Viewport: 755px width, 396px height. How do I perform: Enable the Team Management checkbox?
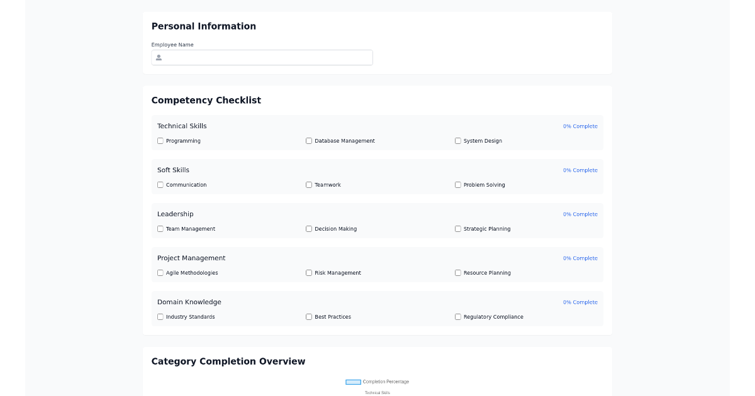[160, 229]
